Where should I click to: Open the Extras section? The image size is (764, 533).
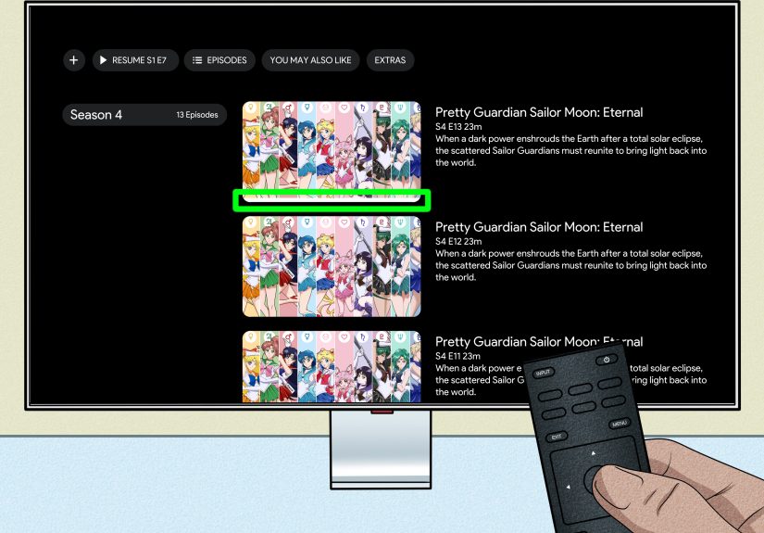coord(390,60)
